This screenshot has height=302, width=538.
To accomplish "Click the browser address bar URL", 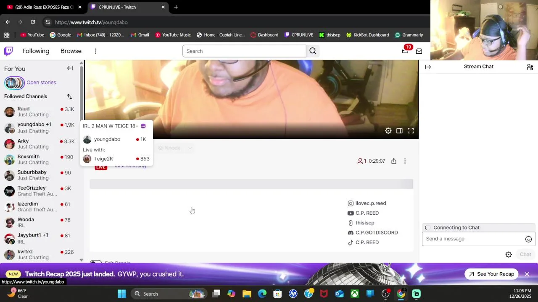I will coord(91,22).
